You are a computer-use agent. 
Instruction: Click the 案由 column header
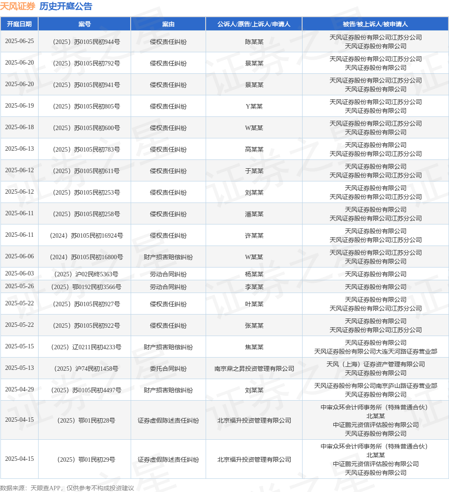(168, 24)
